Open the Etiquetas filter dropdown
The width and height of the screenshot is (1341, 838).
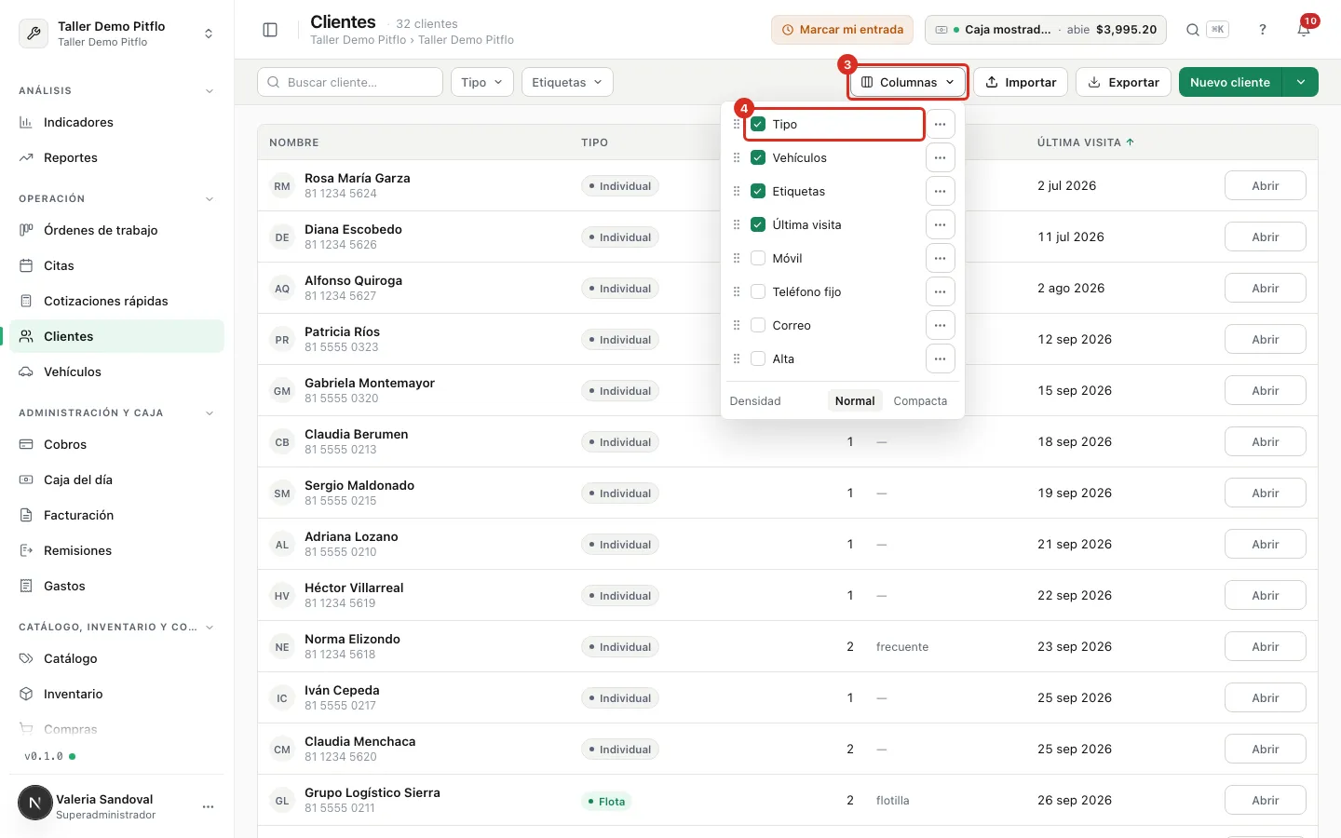tap(567, 82)
